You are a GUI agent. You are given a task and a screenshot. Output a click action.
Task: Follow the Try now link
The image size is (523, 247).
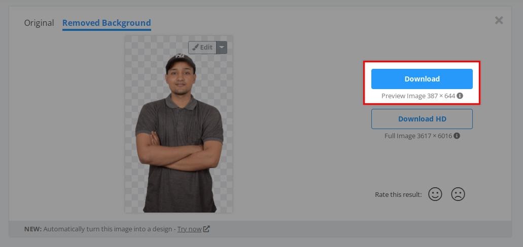[189, 229]
